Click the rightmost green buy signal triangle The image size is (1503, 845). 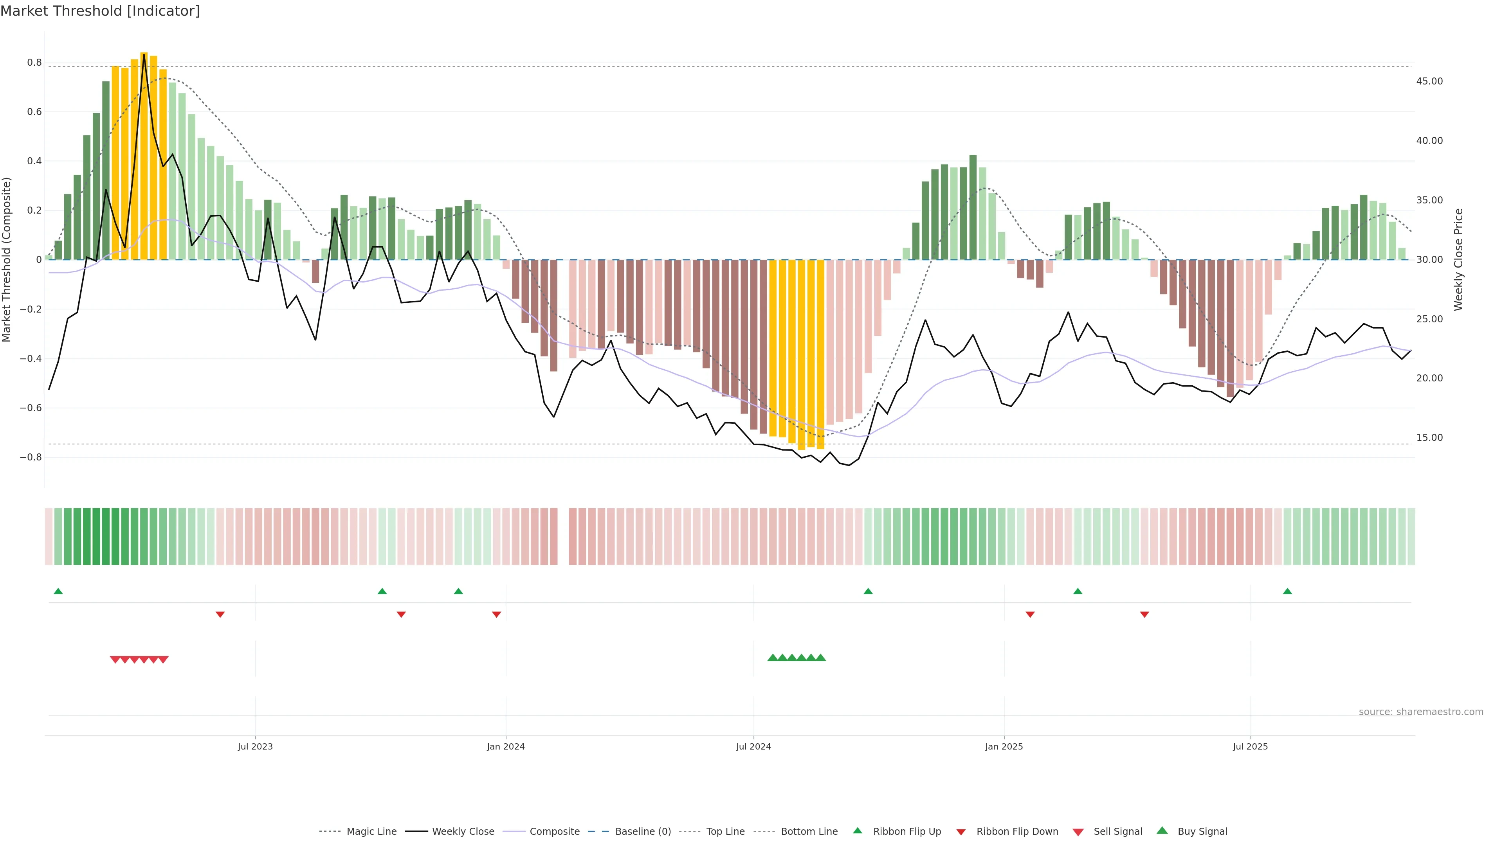pos(820,658)
